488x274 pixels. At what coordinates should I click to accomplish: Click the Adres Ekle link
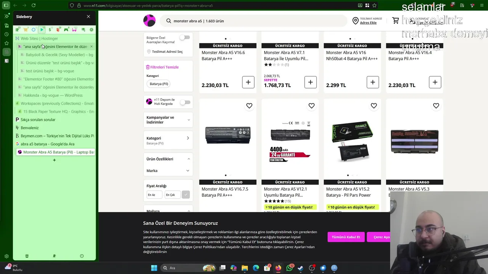coord(368,23)
